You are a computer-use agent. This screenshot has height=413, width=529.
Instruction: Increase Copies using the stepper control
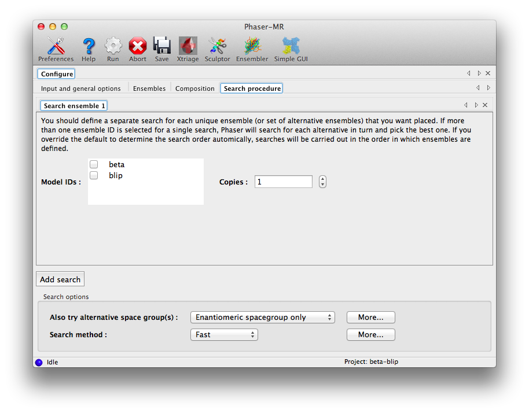(x=322, y=178)
